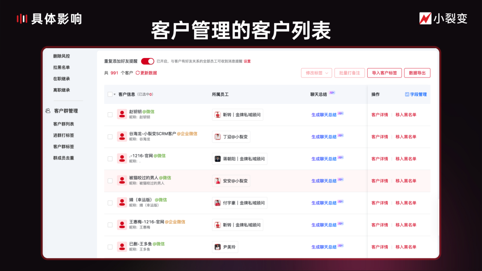Toggle the 重复添加好友提醒 switch off
482x271 pixels.
pyautogui.click(x=147, y=61)
